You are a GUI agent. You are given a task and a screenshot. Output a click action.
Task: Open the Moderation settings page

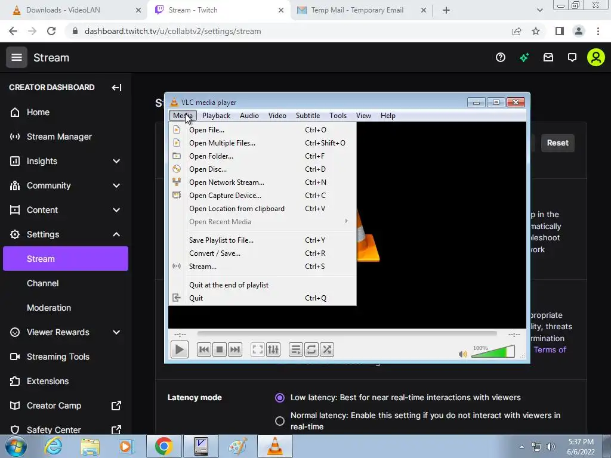pyautogui.click(x=66, y=308)
